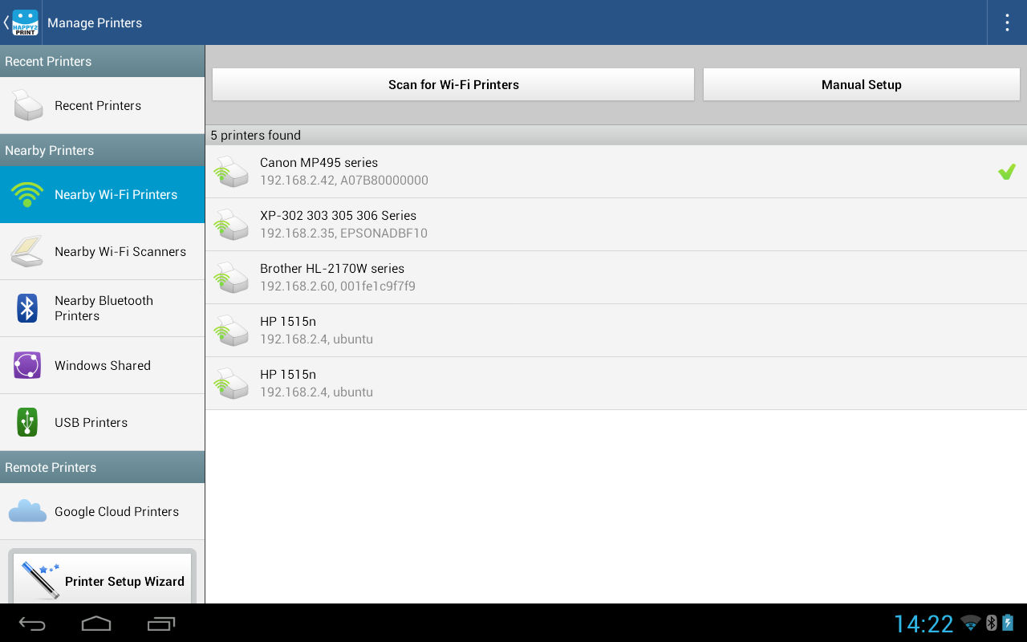Click Scan for Wi-Fi Printers button
The height and width of the screenshot is (642, 1027).
pyautogui.click(x=453, y=84)
